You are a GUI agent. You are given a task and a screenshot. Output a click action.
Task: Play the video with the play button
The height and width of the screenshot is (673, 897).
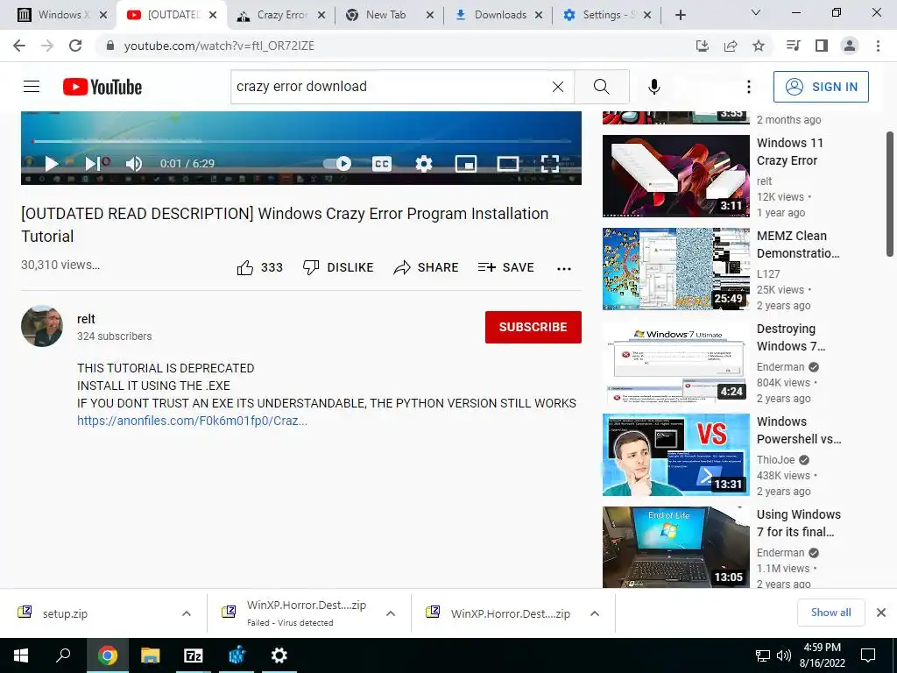(x=51, y=164)
